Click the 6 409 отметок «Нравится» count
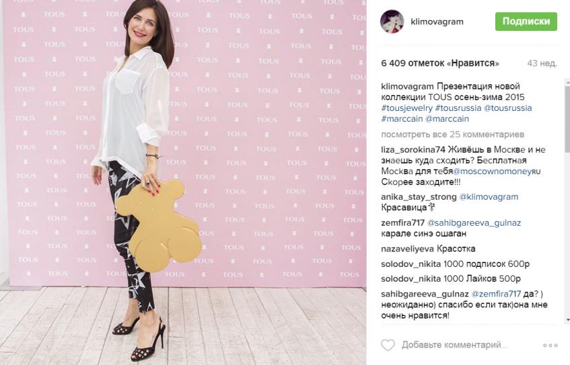The height and width of the screenshot is (365, 570). click(x=440, y=63)
